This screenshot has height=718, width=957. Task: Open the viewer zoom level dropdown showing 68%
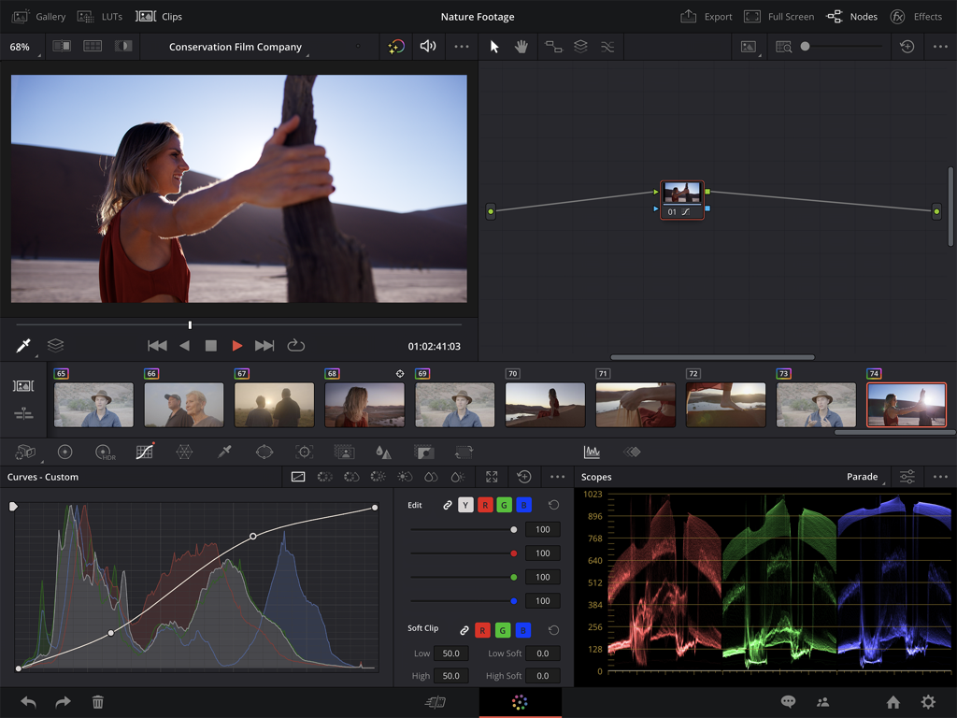[21, 46]
